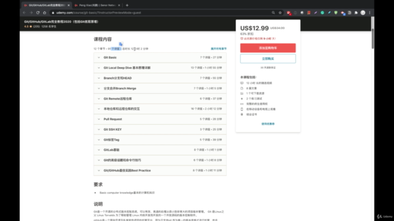Click the green circular extension icon
Viewport: 394px width, 221px height.
coord(322,12)
